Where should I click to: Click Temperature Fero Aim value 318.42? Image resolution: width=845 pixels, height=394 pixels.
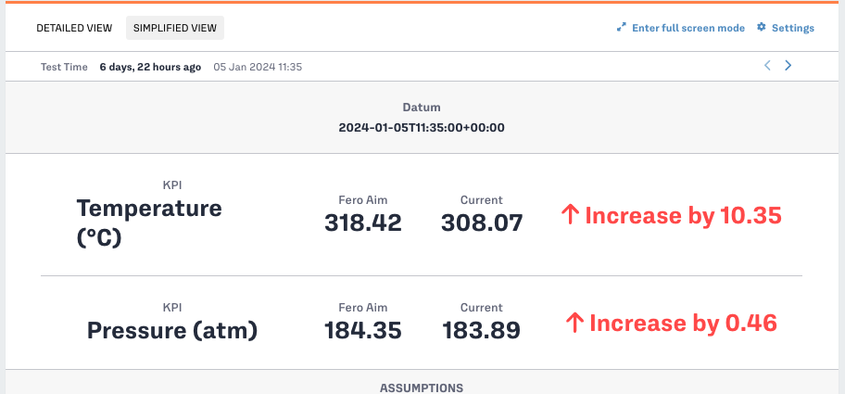[x=363, y=222]
